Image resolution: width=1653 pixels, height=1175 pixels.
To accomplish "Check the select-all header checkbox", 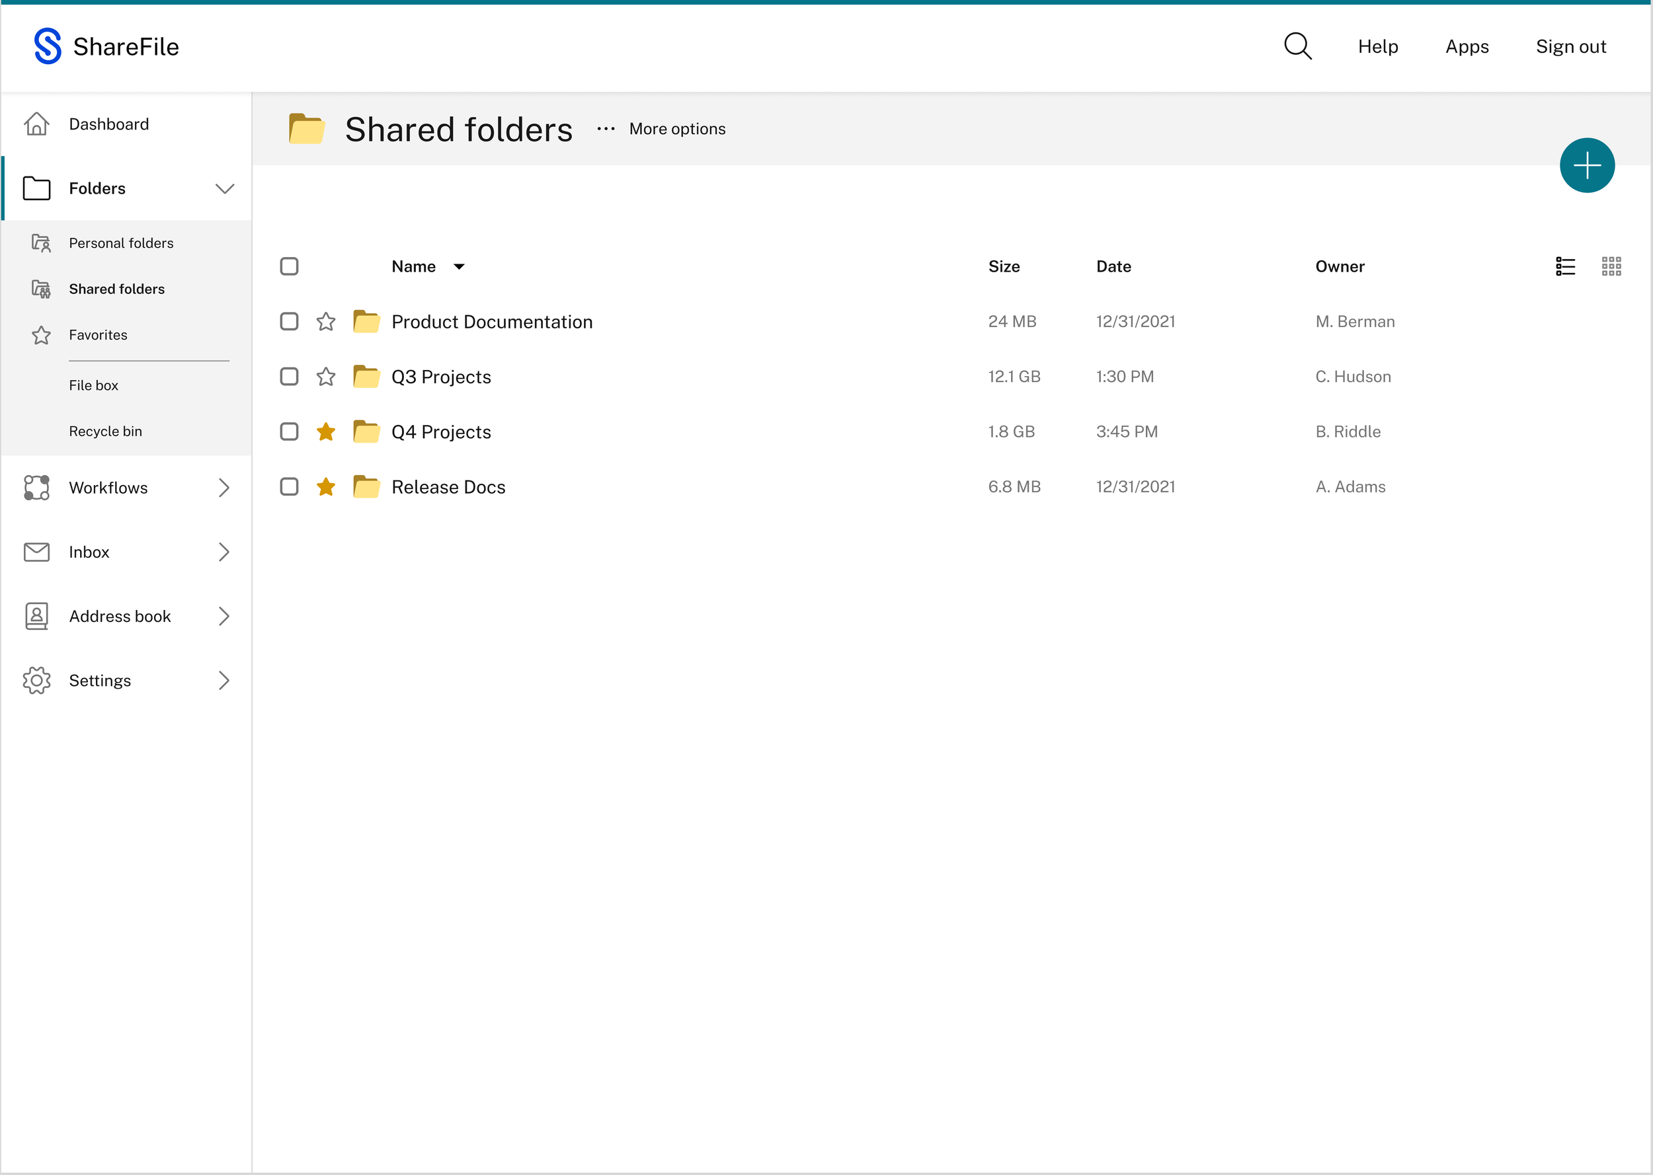I will tap(289, 266).
